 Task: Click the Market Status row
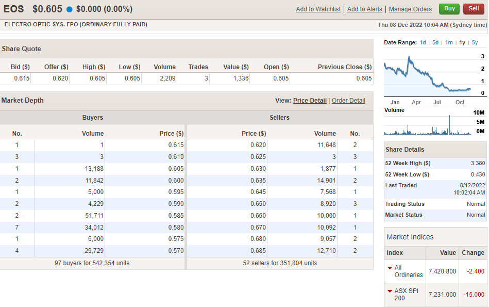click(x=435, y=215)
